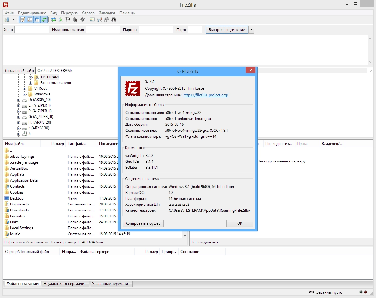
Task: Open the Редактирование menu
Action: [32, 13]
